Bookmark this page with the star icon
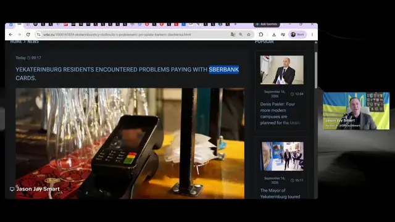395x222 pixels. (249, 35)
